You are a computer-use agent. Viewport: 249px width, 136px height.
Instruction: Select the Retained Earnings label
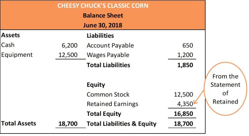coord(112,104)
